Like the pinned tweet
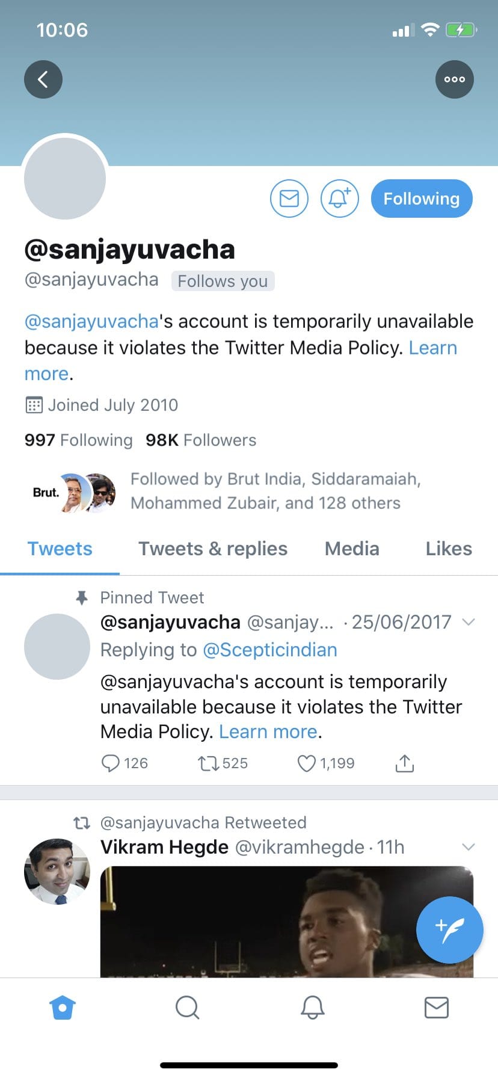This screenshot has height=1078, width=498. point(307,763)
